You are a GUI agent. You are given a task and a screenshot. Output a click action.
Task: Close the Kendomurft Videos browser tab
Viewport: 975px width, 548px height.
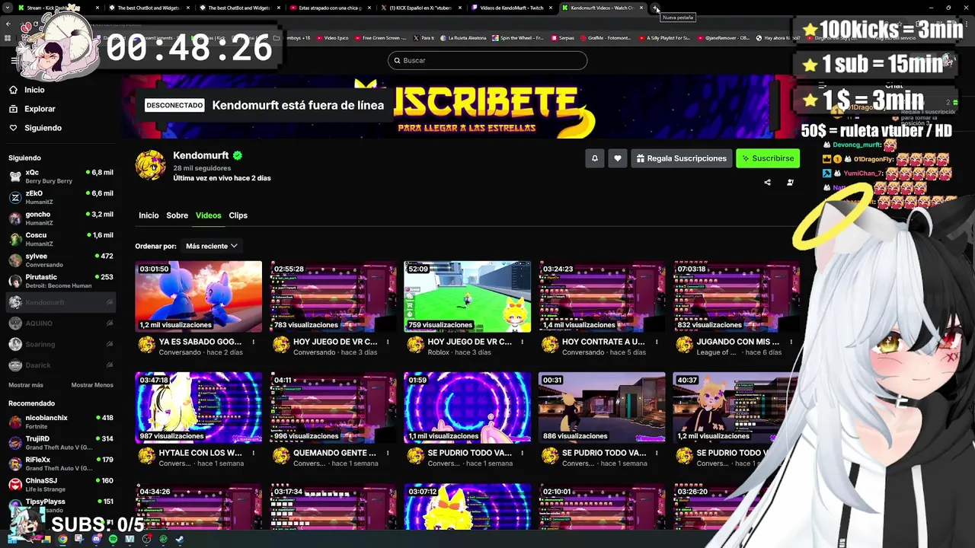point(641,8)
